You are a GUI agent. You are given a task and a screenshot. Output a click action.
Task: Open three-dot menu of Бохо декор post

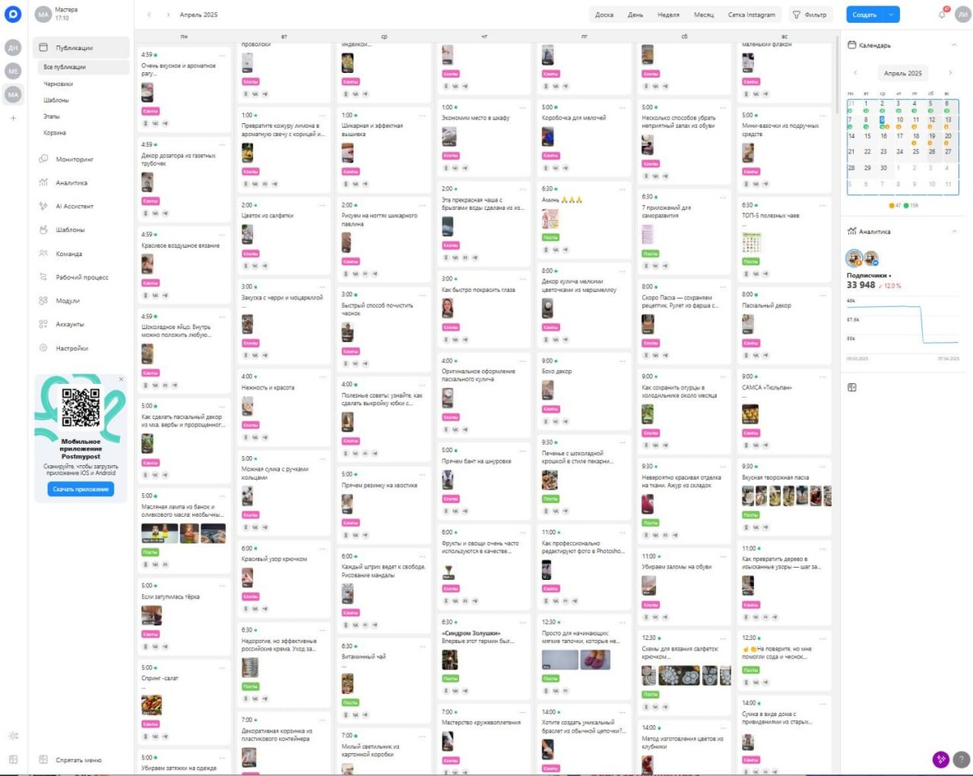tap(623, 360)
